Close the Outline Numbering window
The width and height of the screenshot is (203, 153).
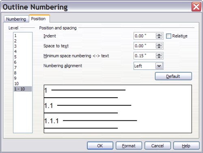[x=196, y=7]
